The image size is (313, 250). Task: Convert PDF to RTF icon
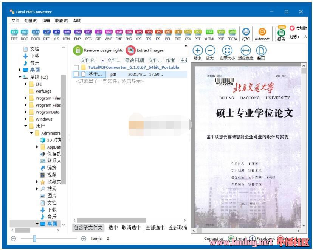click(46, 35)
